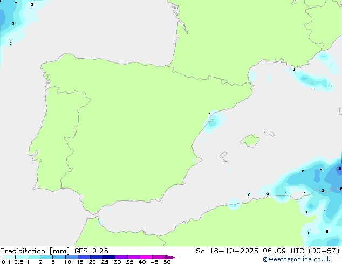Image resolution: width=342 pixels, height=264 pixels.
Task: Click the '10' legend scale label
Action: point(67,262)
